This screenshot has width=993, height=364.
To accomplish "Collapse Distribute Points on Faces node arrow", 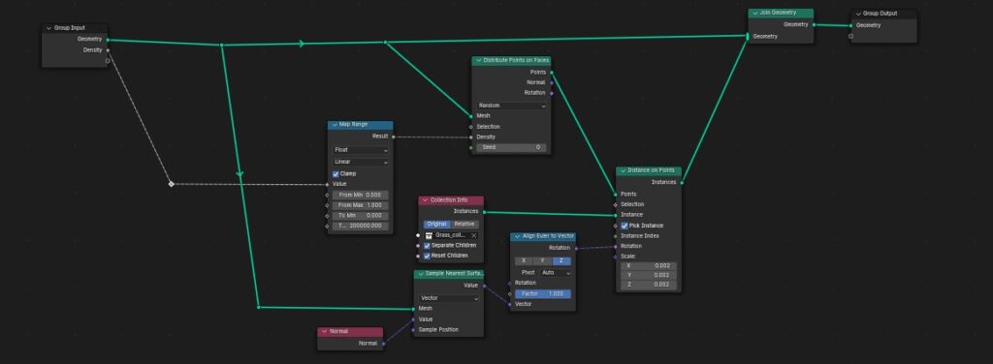I will [479, 60].
